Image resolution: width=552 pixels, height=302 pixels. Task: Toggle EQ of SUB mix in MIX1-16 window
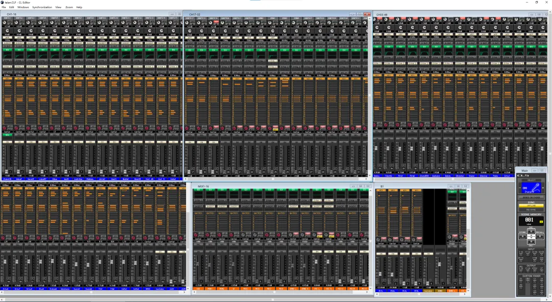pyautogui.click(x=198, y=190)
